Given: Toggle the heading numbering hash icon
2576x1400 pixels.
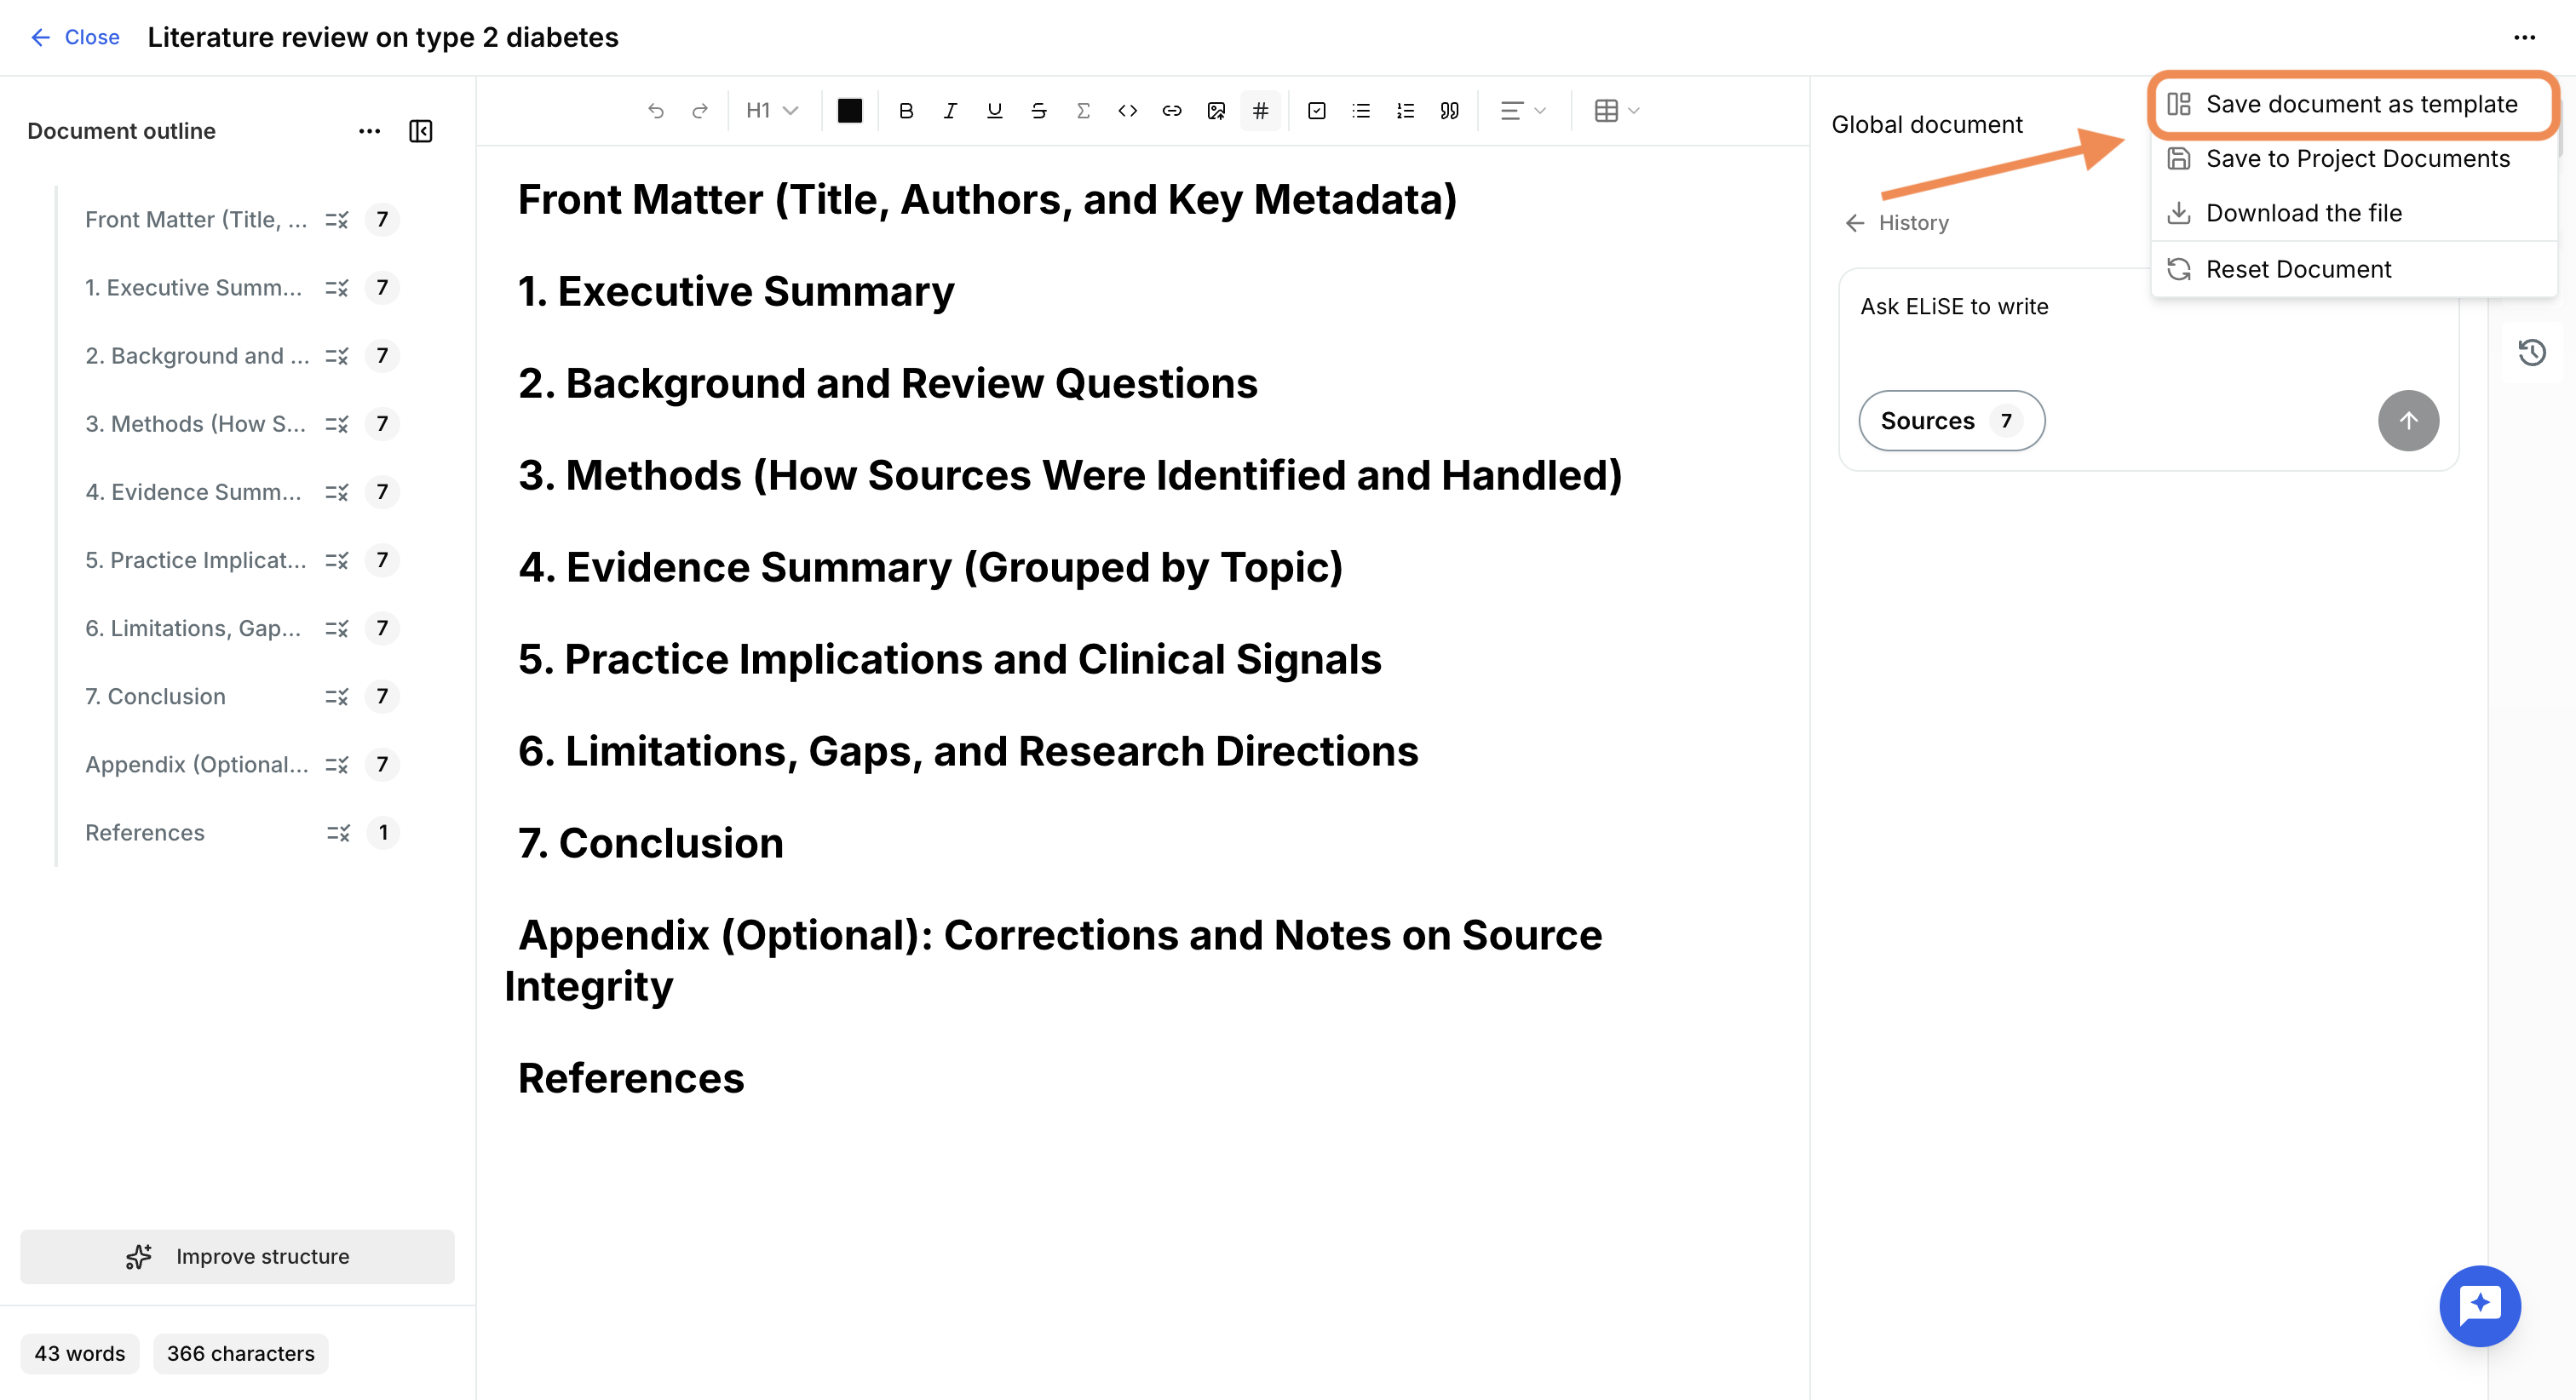Looking at the screenshot, I should tap(1260, 111).
